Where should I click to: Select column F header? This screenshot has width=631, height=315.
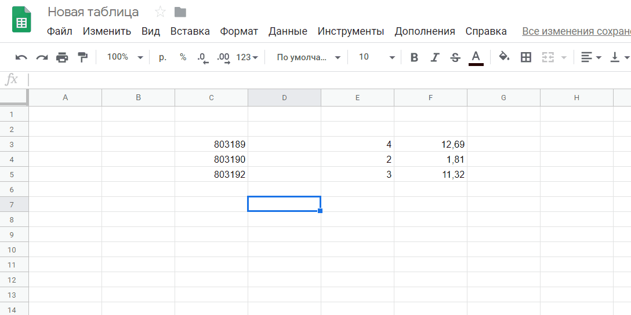(430, 98)
